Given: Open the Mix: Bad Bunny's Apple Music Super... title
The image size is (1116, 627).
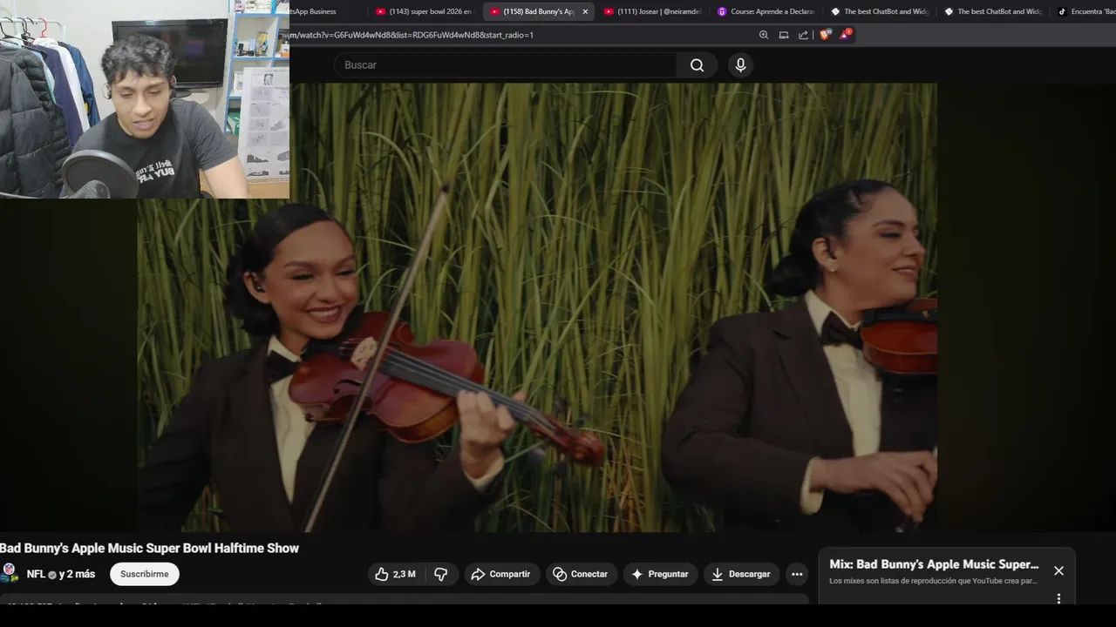Looking at the screenshot, I should coord(934,564).
